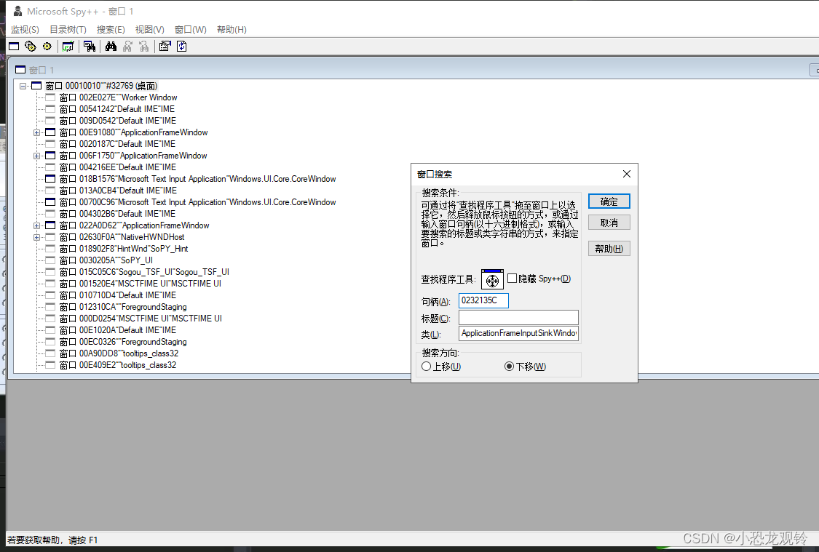
Task: Click the greyed Find Next binoculars icon
Action: (127, 47)
